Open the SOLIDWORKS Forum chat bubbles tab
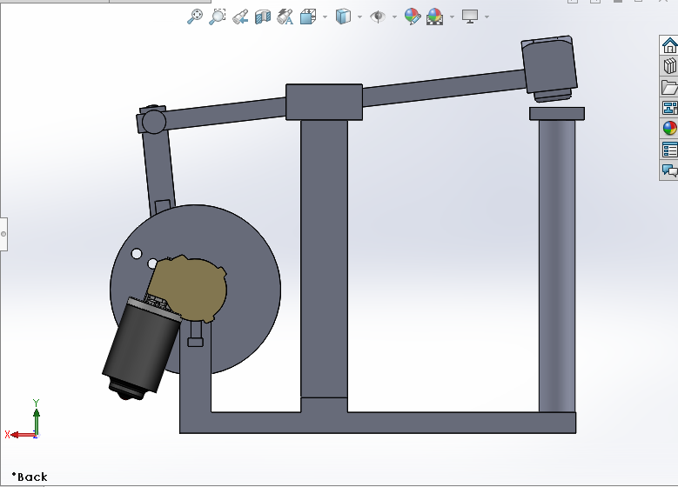The width and height of the screenshot is (678, 487). [x=669, y=170]
